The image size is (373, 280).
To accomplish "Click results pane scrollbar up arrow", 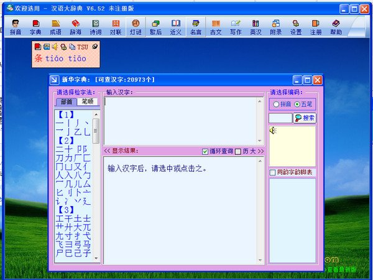I will tap(260, 161).
